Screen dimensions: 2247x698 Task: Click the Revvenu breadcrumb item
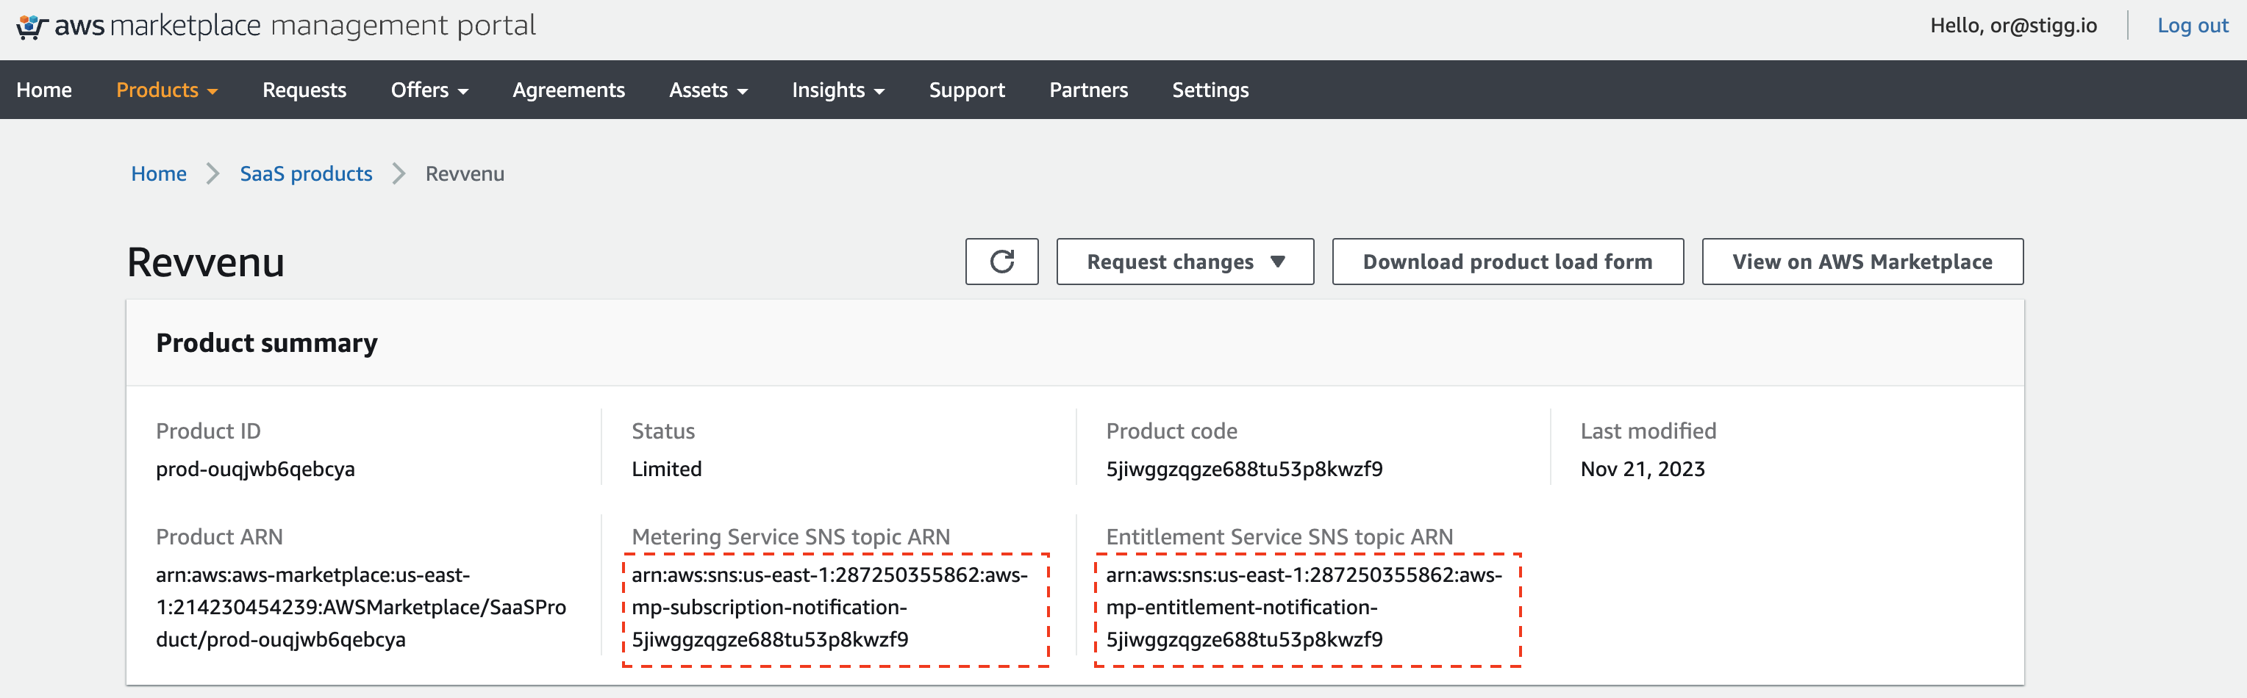pyautogui.click(x=465, y=173)
